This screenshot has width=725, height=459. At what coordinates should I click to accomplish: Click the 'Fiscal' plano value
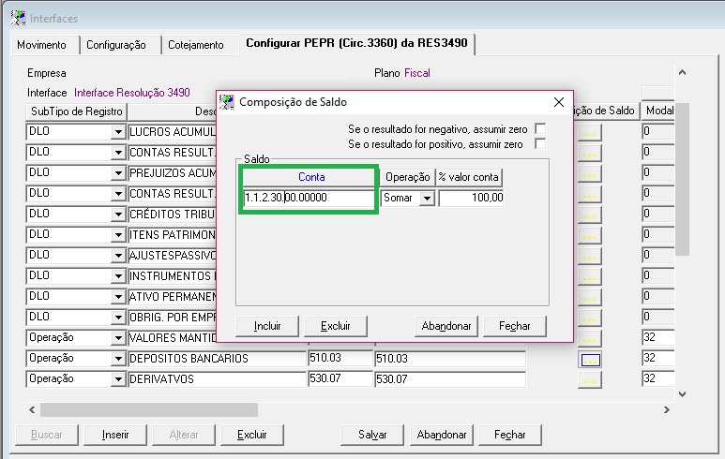pyautogui.click(x=417, y=73)
